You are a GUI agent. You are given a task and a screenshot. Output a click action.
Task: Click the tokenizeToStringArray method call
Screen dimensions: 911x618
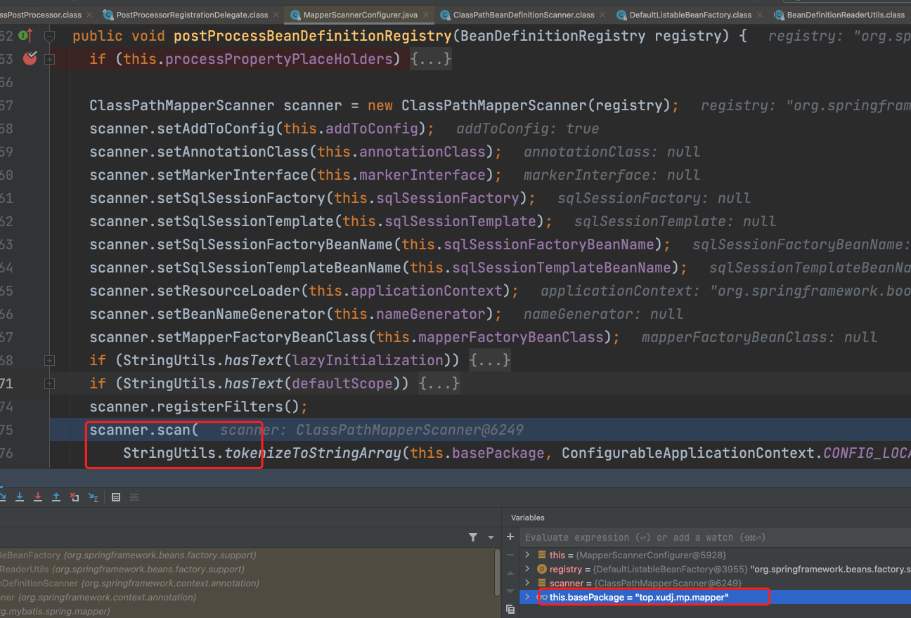click(x=313, y=453)
